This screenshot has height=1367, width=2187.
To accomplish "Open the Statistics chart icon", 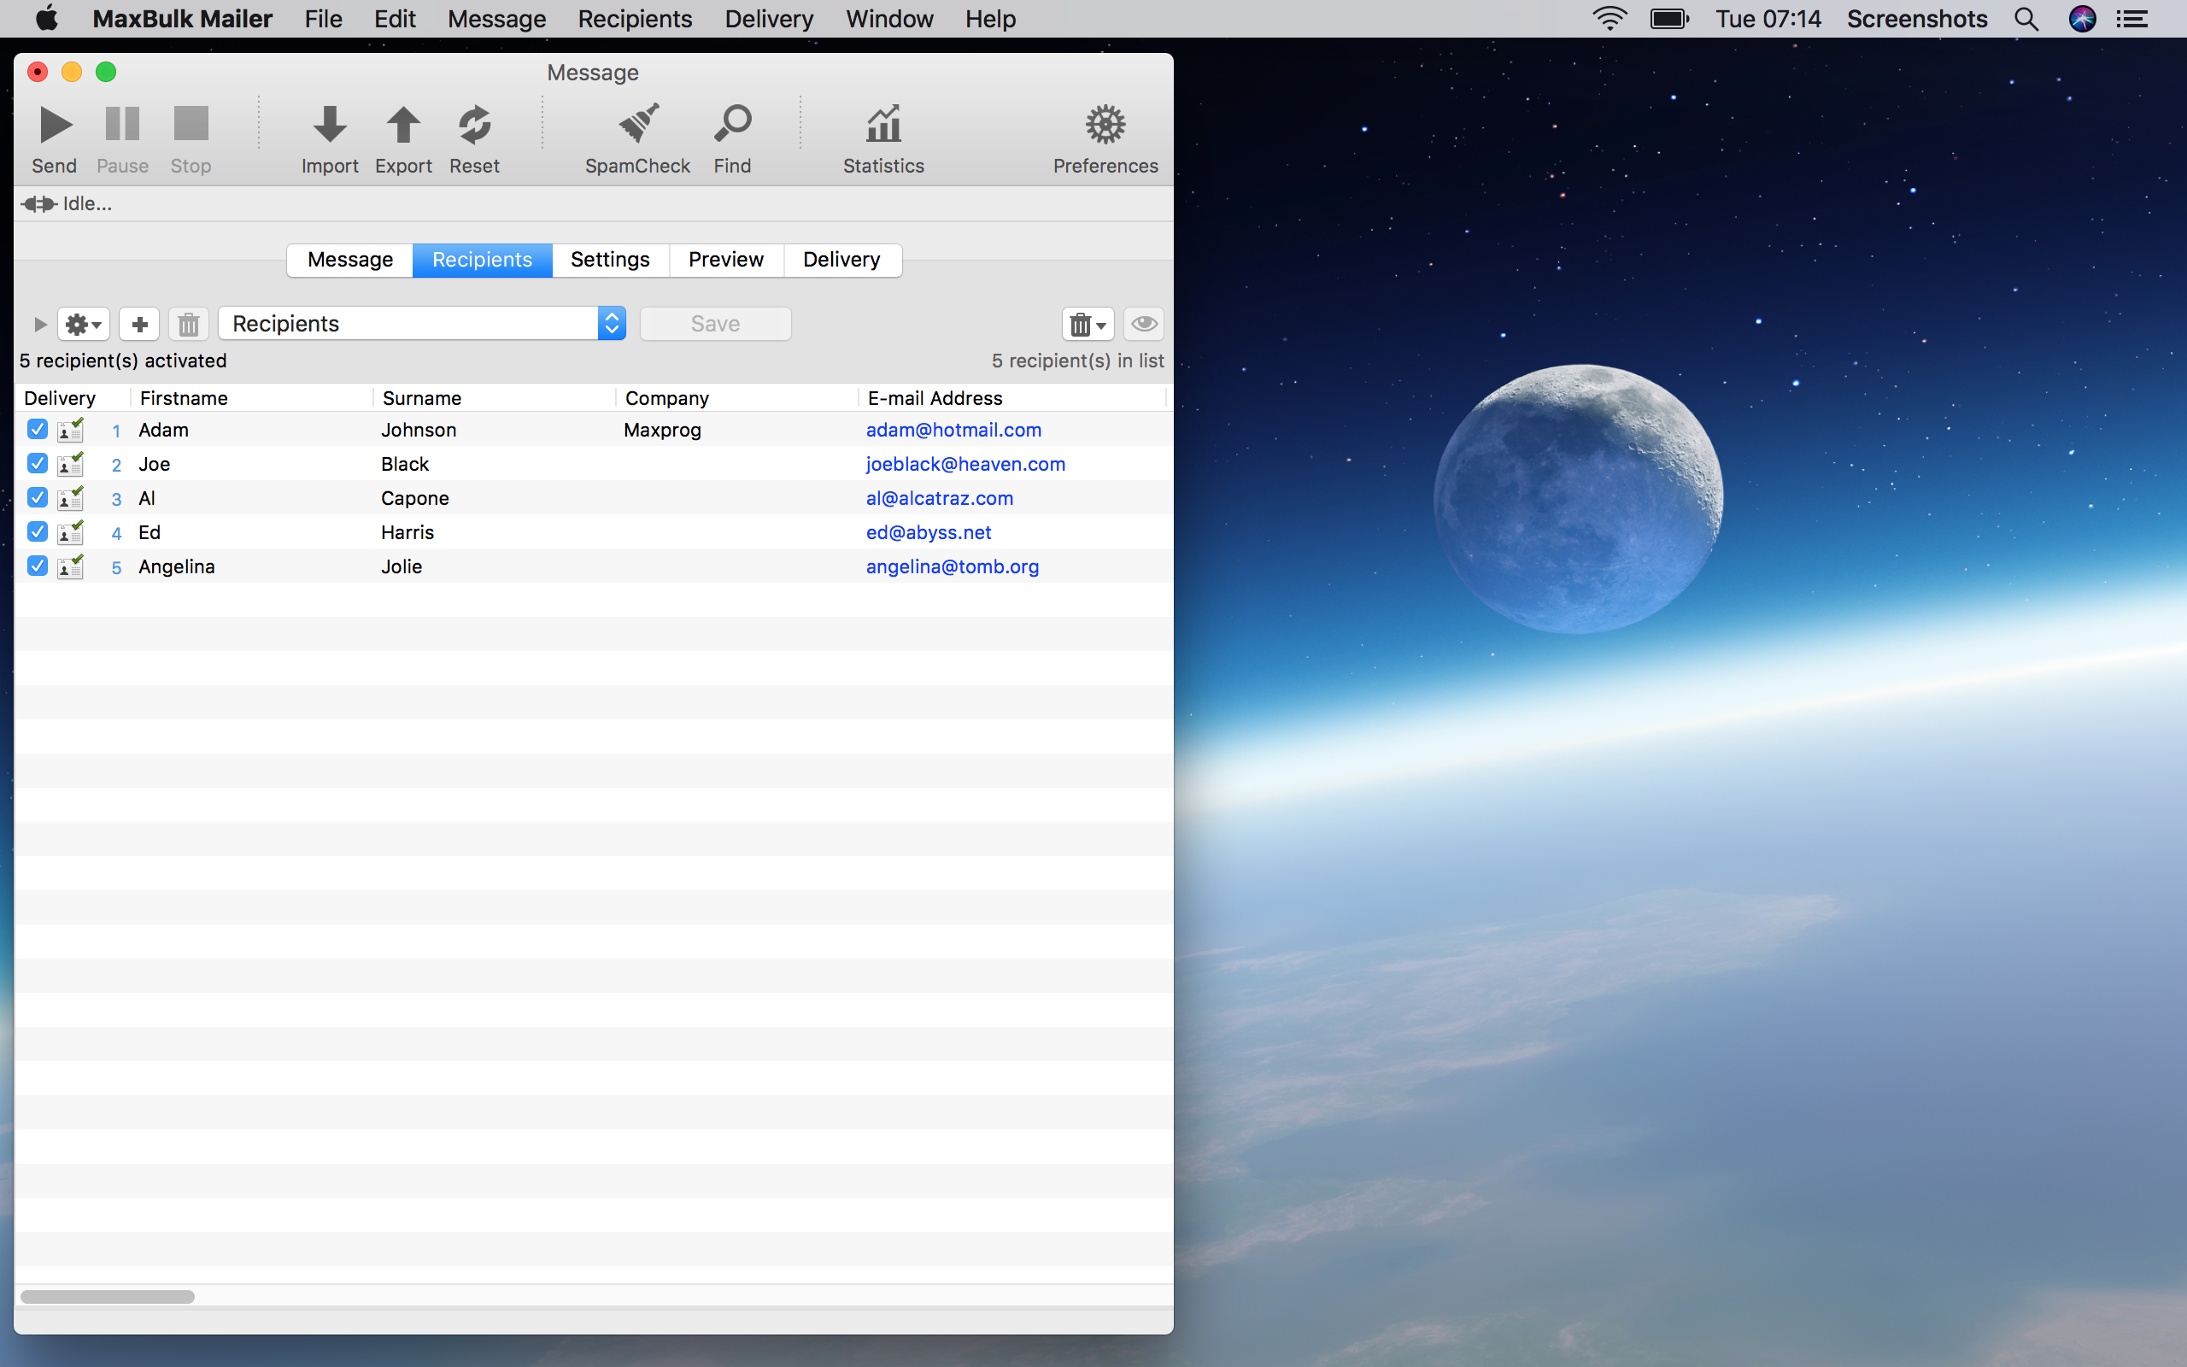I will (883, 125).
